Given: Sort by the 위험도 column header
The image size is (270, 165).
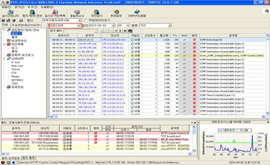Looking at the screenshot, I should coord(135,36).
